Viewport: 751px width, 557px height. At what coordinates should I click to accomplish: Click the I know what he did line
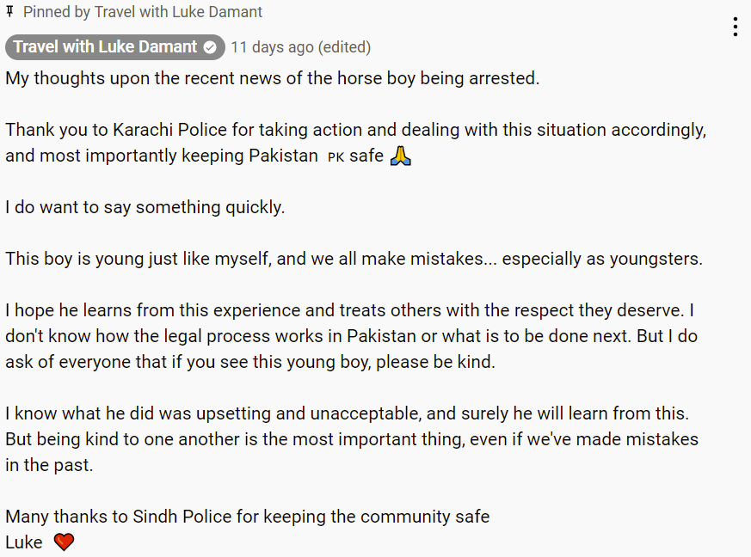point(348,414)
